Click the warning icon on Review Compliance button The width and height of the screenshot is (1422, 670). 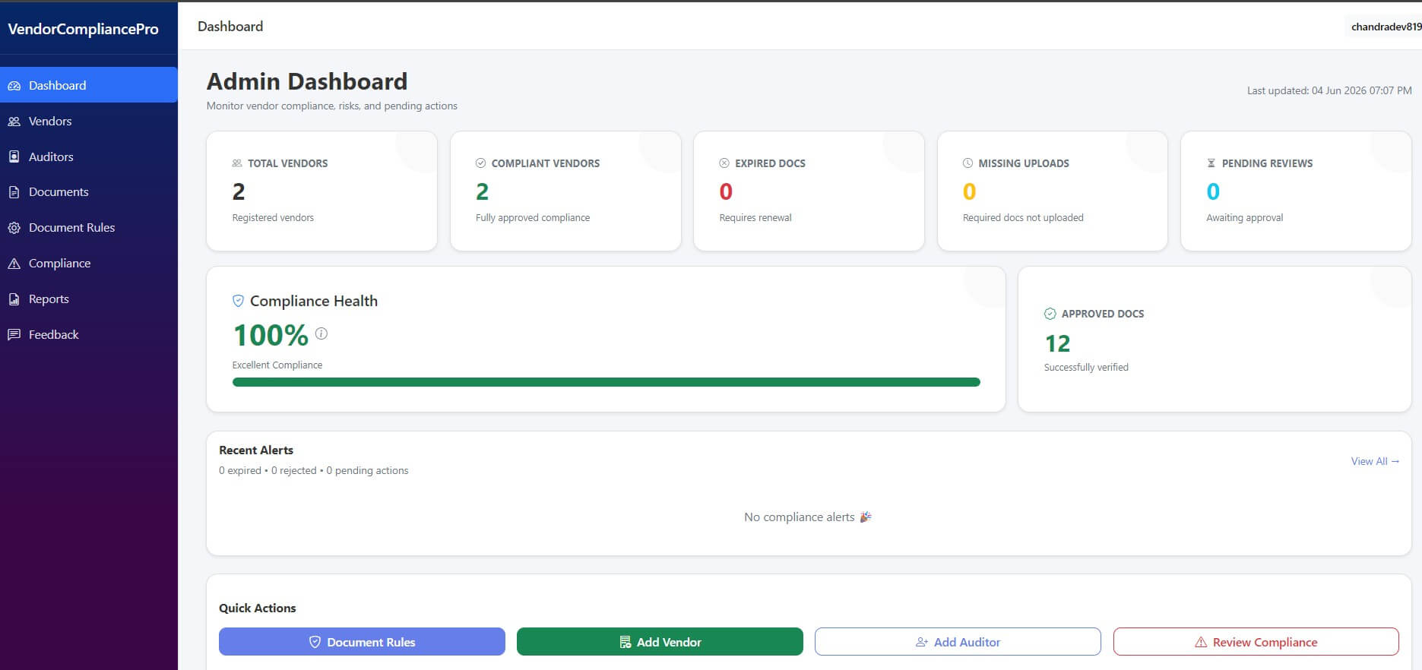1201,642
